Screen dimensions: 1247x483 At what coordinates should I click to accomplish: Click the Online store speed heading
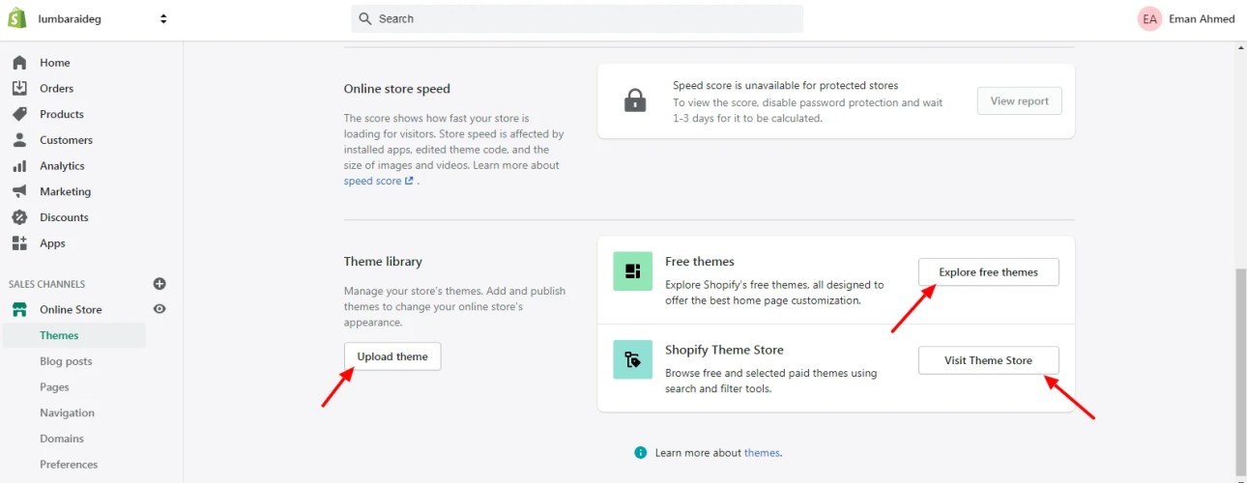397,89
